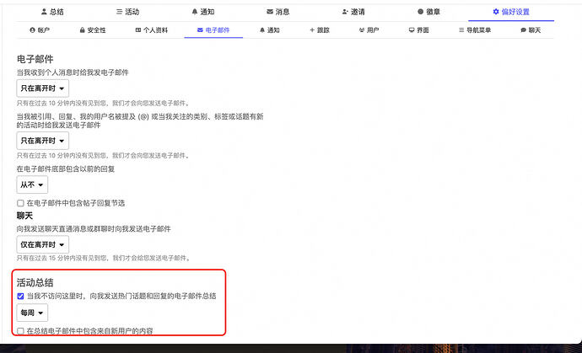Click the gear icon for 偏好设置

496,12
